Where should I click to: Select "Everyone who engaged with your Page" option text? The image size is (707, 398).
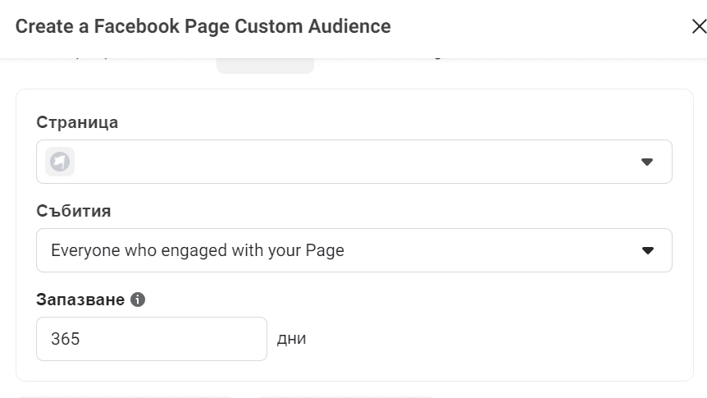coord(198,250)
